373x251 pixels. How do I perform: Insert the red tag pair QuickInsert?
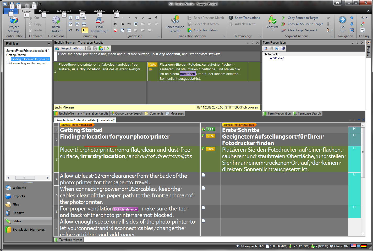[116, 30]
